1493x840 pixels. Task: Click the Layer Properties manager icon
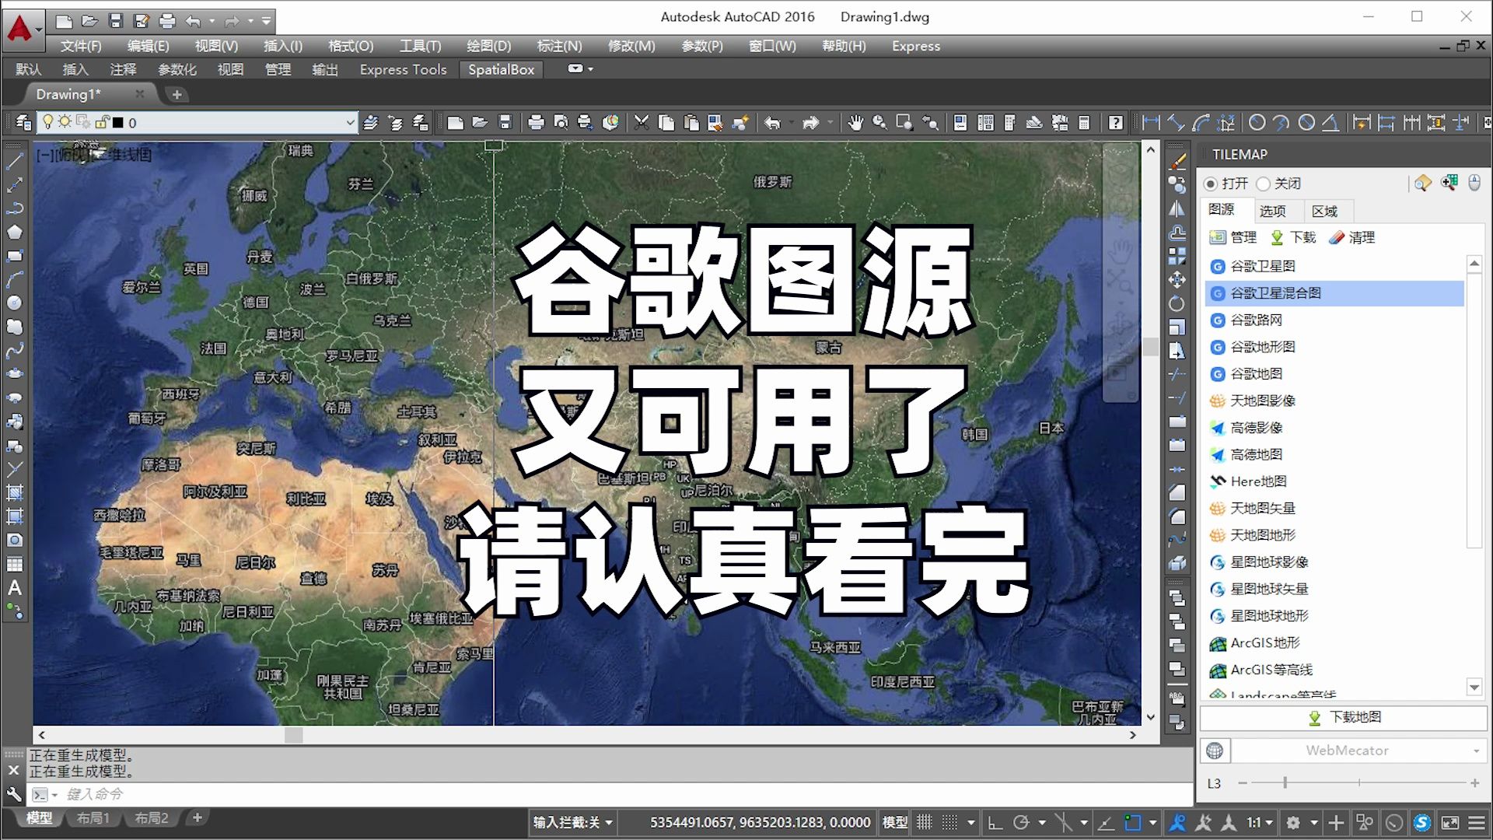click(x=24, y=122)
